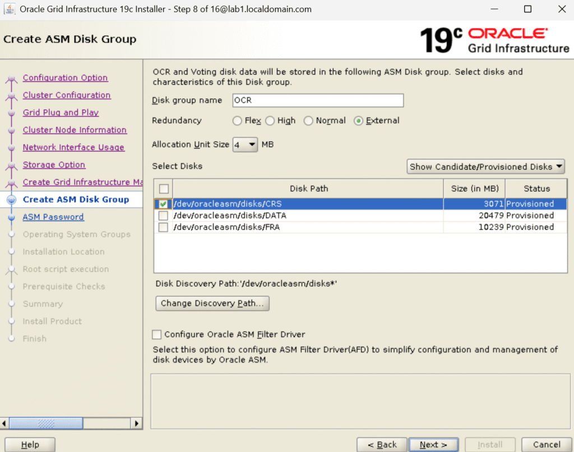
Task: Select the Create ASM Disk Group step
Action: pyautogui.click(x=76, y=199)
